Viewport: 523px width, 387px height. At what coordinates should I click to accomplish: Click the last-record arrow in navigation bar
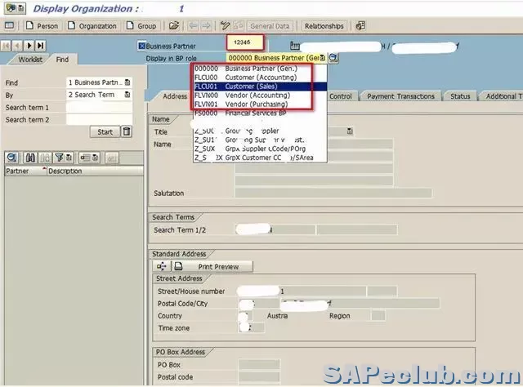click(41, 46)
